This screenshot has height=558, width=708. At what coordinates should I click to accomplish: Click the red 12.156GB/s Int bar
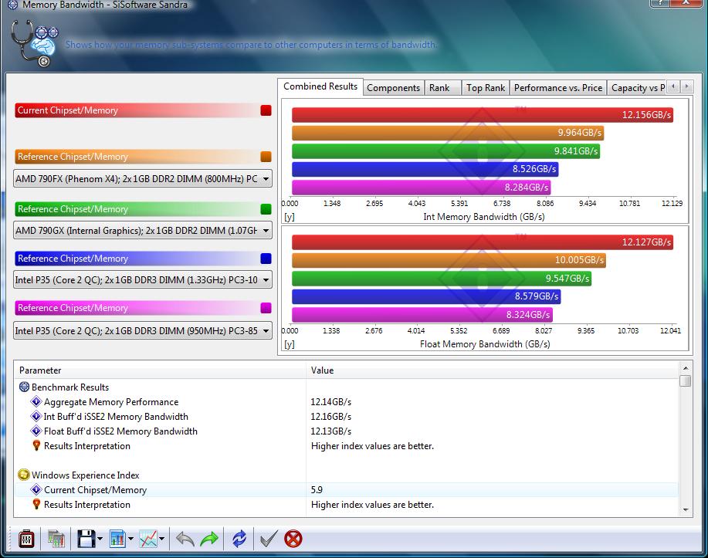coord(483,115)
